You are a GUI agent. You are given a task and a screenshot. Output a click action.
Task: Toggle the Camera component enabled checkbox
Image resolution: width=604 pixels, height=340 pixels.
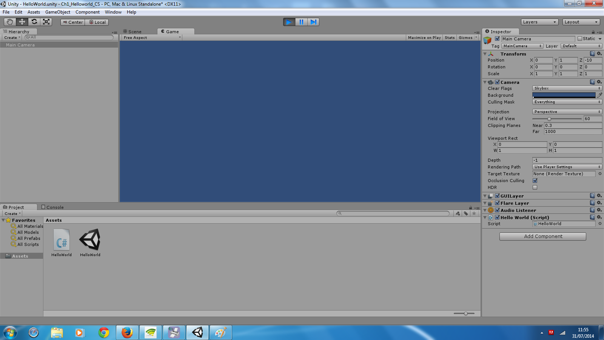click(x=497, y=82)
